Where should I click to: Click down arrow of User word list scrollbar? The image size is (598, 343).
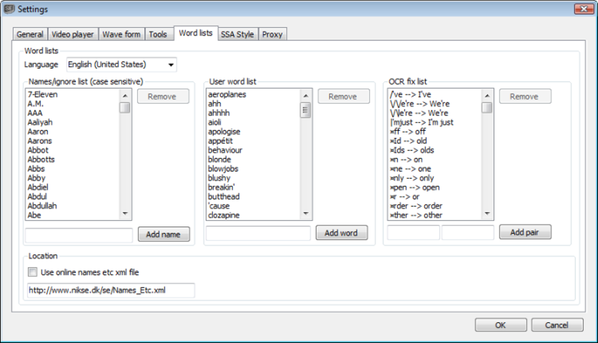[306, 213]
